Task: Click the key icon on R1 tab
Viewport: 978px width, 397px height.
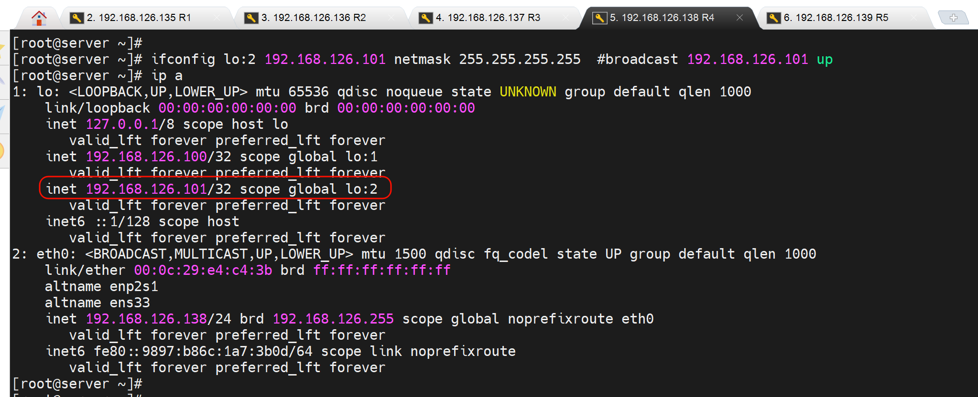Action: click(76, 18)
